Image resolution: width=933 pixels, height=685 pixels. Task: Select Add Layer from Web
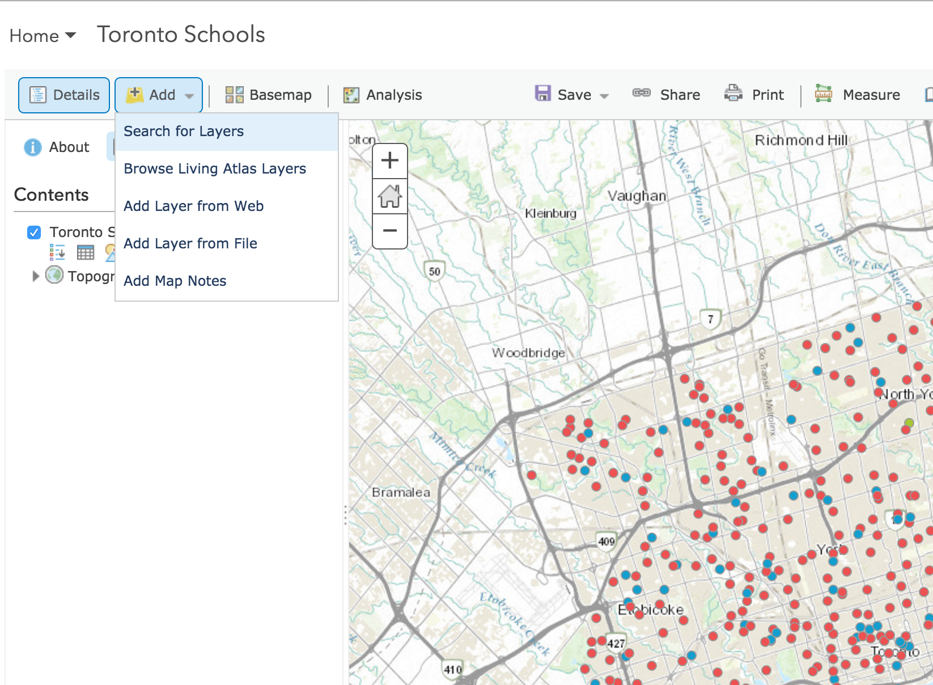227,206
